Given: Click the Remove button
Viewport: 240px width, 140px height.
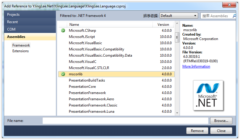Looking at the screenshot, I should tap(197, 131).
